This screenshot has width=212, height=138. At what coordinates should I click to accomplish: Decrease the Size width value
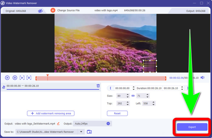[128, 97]
